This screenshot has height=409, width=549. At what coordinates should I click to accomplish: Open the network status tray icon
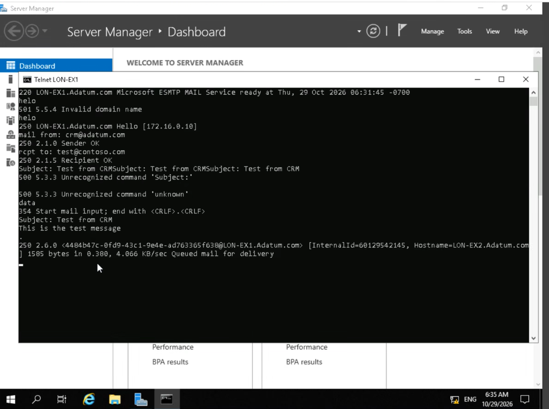point(455,400)
